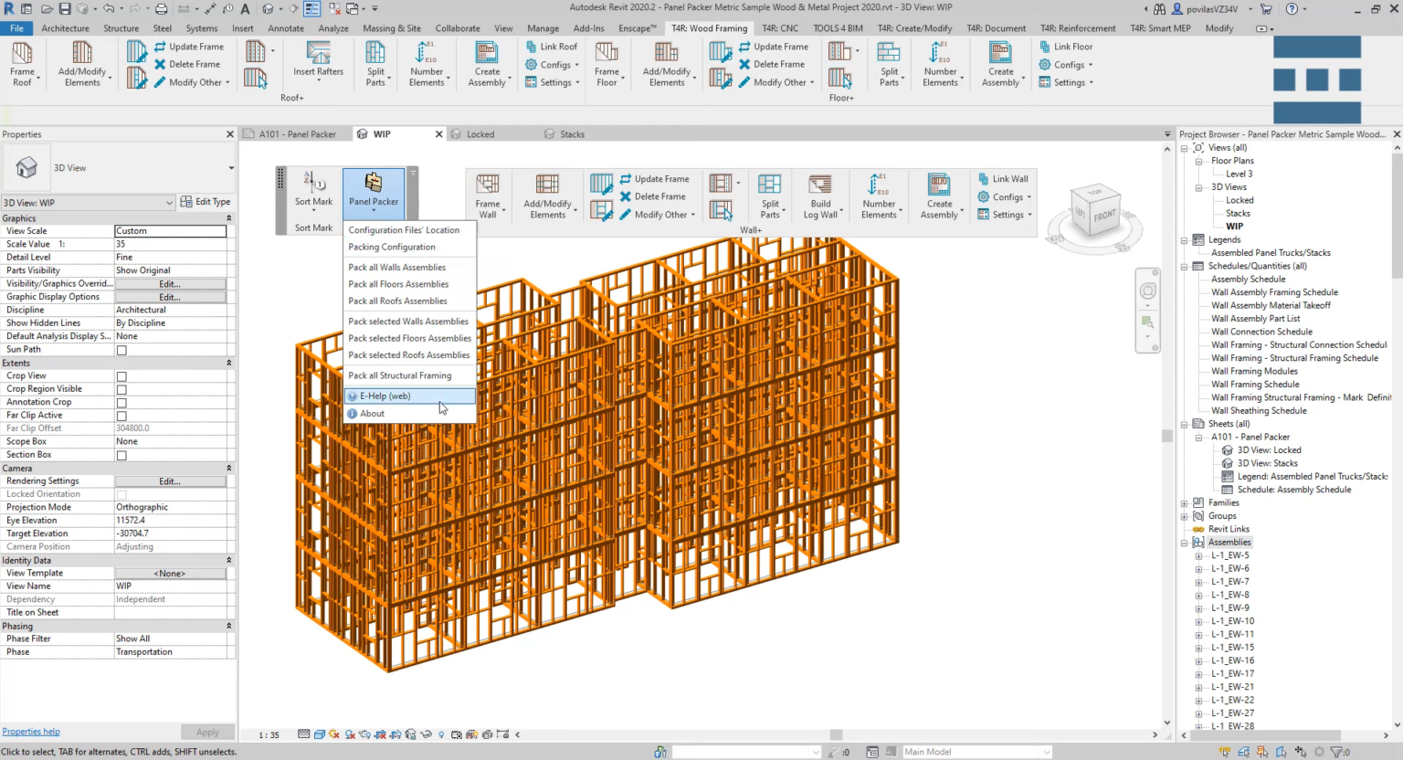Click Link Wall tool
This screenshot has height=760, width=1403.
(1003, 179)
